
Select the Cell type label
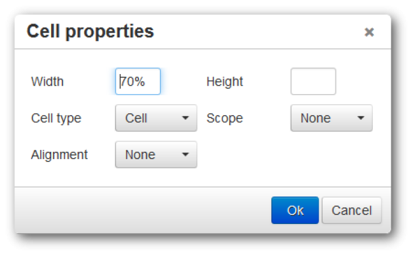point(56,118)
